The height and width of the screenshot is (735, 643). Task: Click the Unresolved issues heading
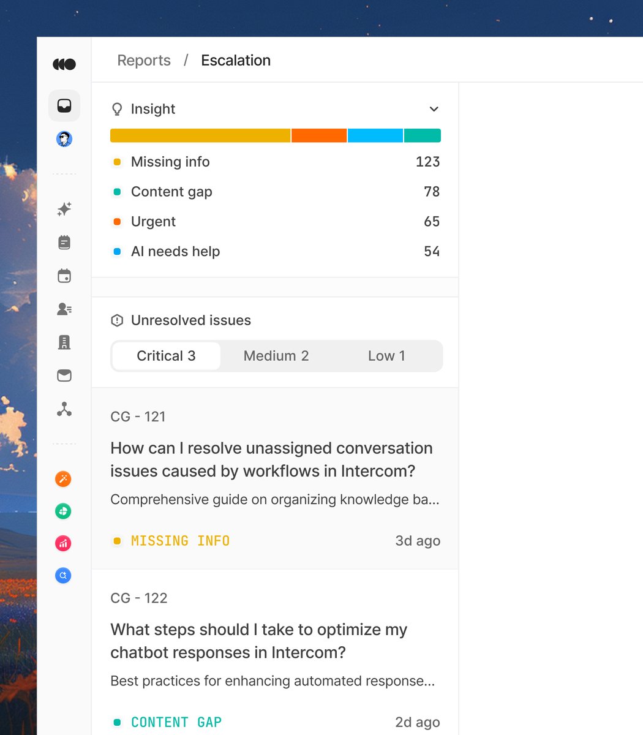tap(191, 320)
